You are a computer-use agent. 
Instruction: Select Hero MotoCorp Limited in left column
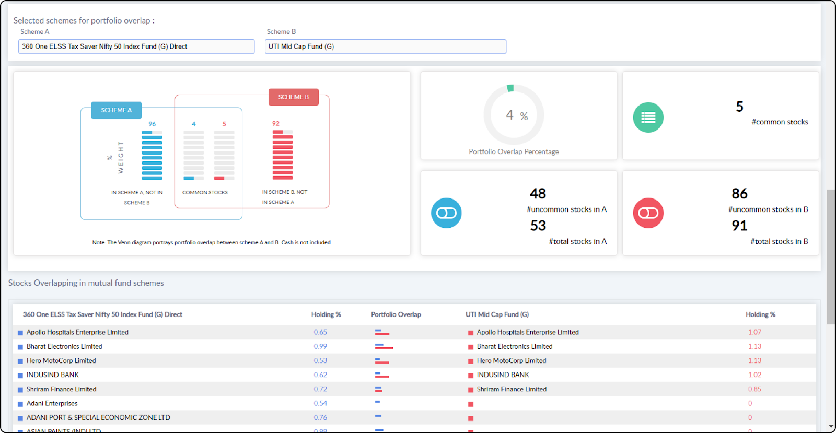pos(61,361)
